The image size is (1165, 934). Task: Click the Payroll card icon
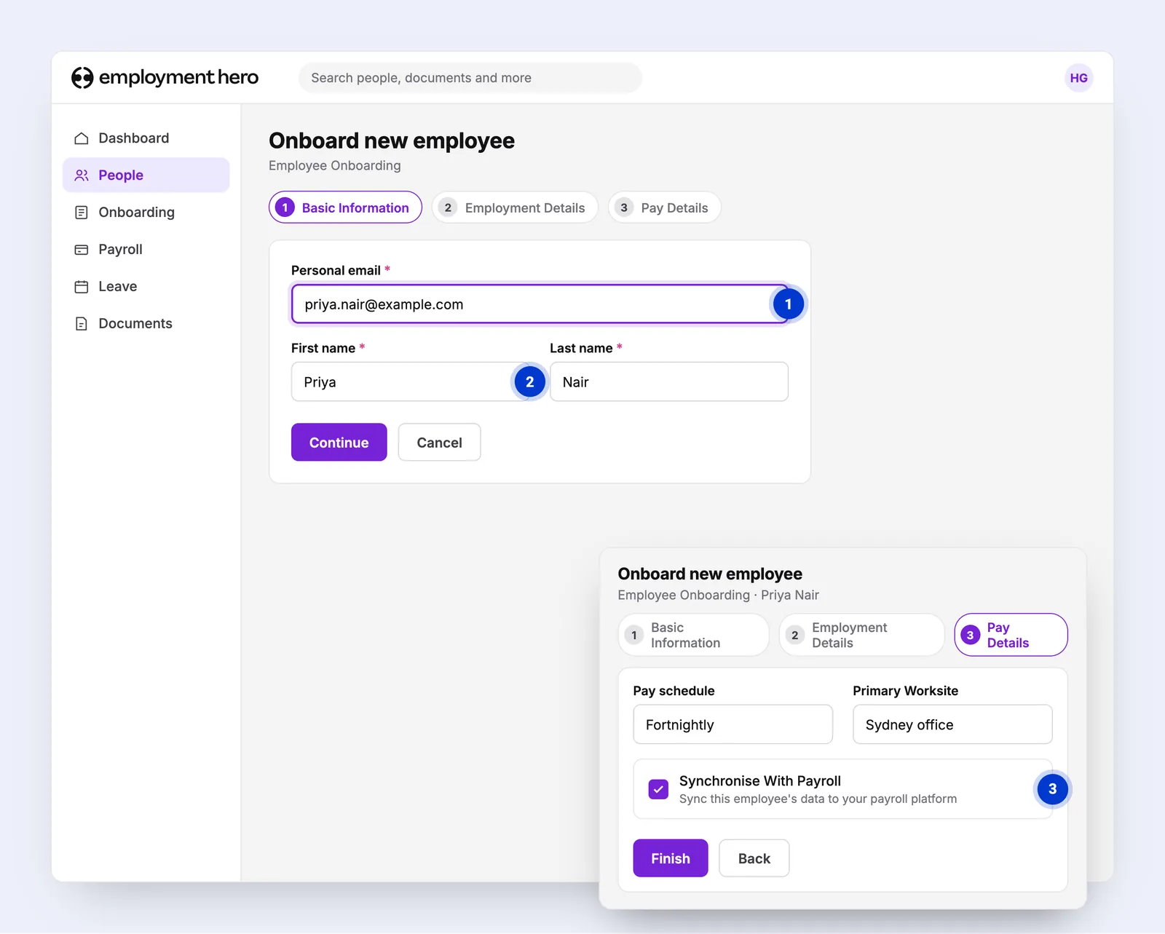pyautogui.click(x=82, y=250)
